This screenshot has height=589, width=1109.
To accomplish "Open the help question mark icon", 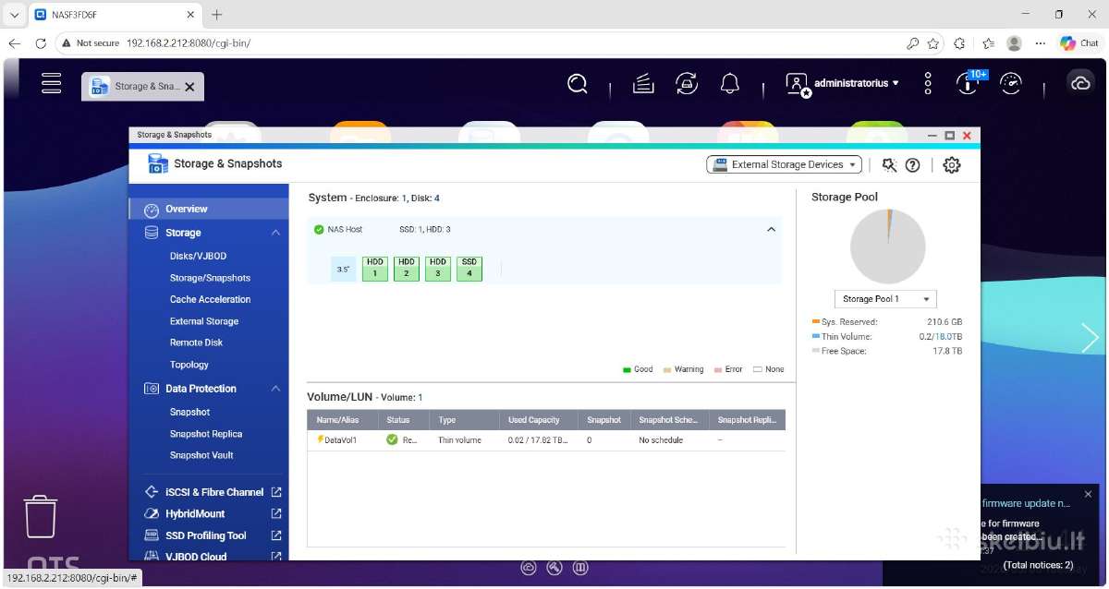I will pyautogui.click(x=913, y=164).
